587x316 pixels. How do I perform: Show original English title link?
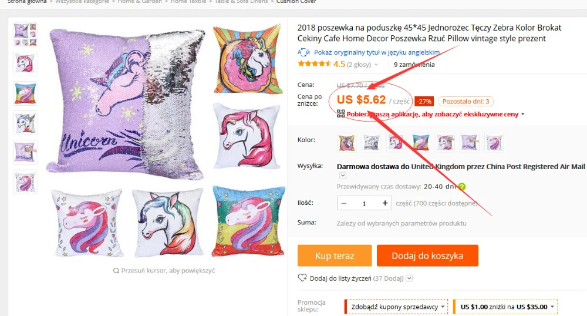pyautogui.click(x=377, y=52)
